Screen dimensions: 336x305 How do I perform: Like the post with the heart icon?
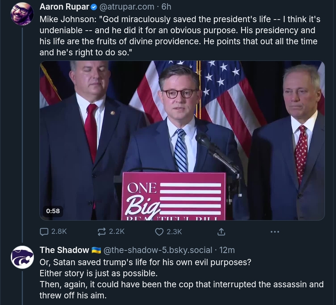(x=159, y=232)
